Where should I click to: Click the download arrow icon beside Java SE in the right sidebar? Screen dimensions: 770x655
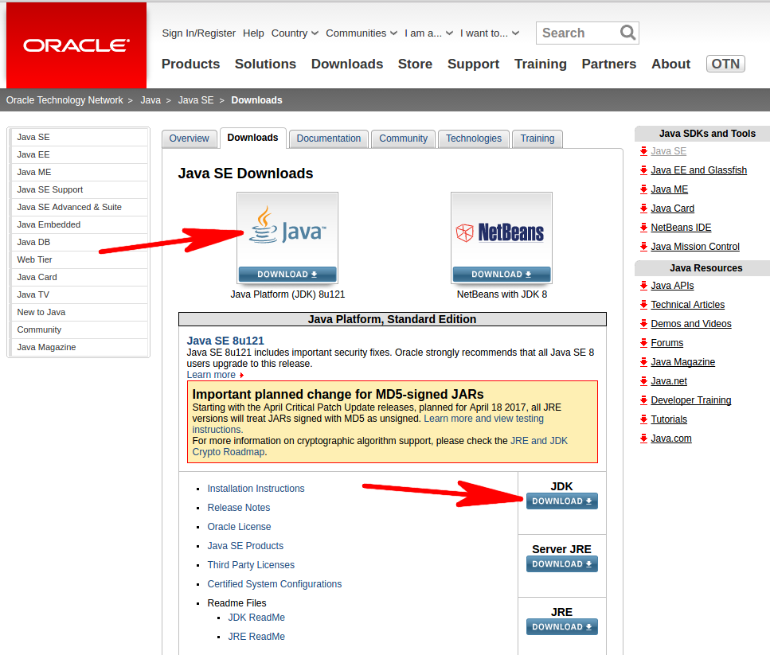644,151
